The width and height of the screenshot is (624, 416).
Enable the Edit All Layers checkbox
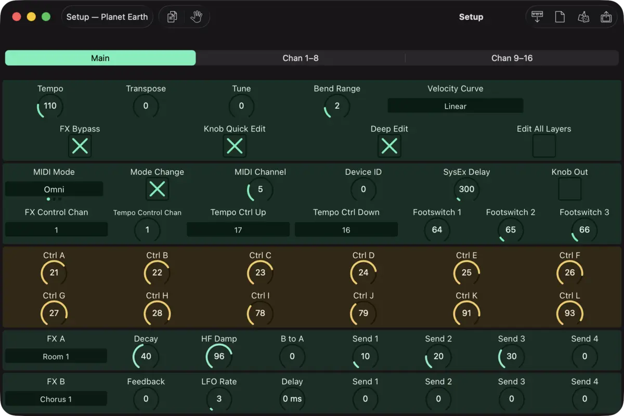544,146
